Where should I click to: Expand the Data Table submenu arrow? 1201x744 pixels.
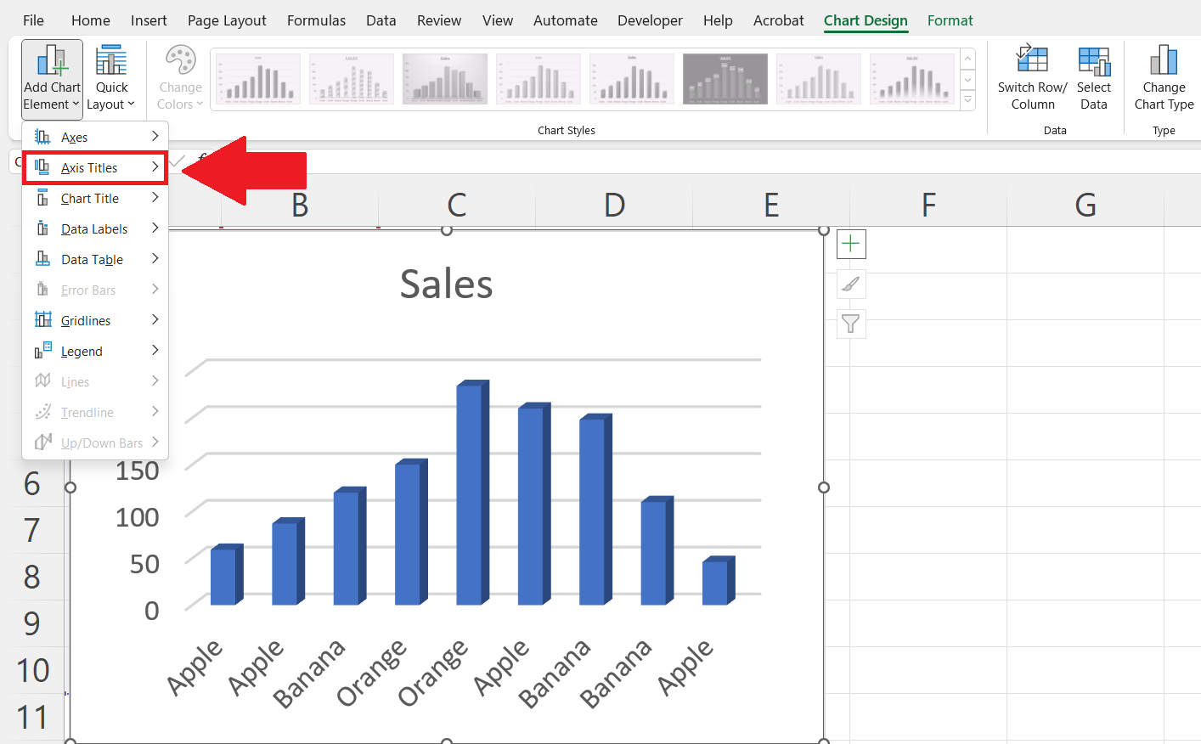point(155,258)
